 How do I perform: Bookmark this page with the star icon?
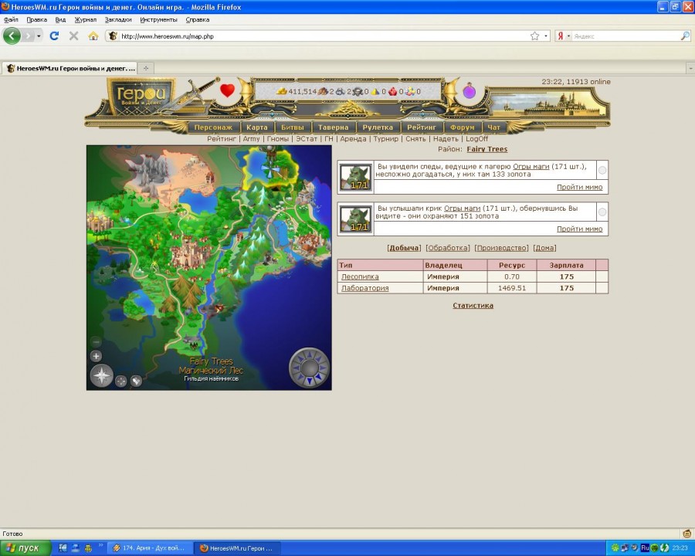click(x=534, y=36)
